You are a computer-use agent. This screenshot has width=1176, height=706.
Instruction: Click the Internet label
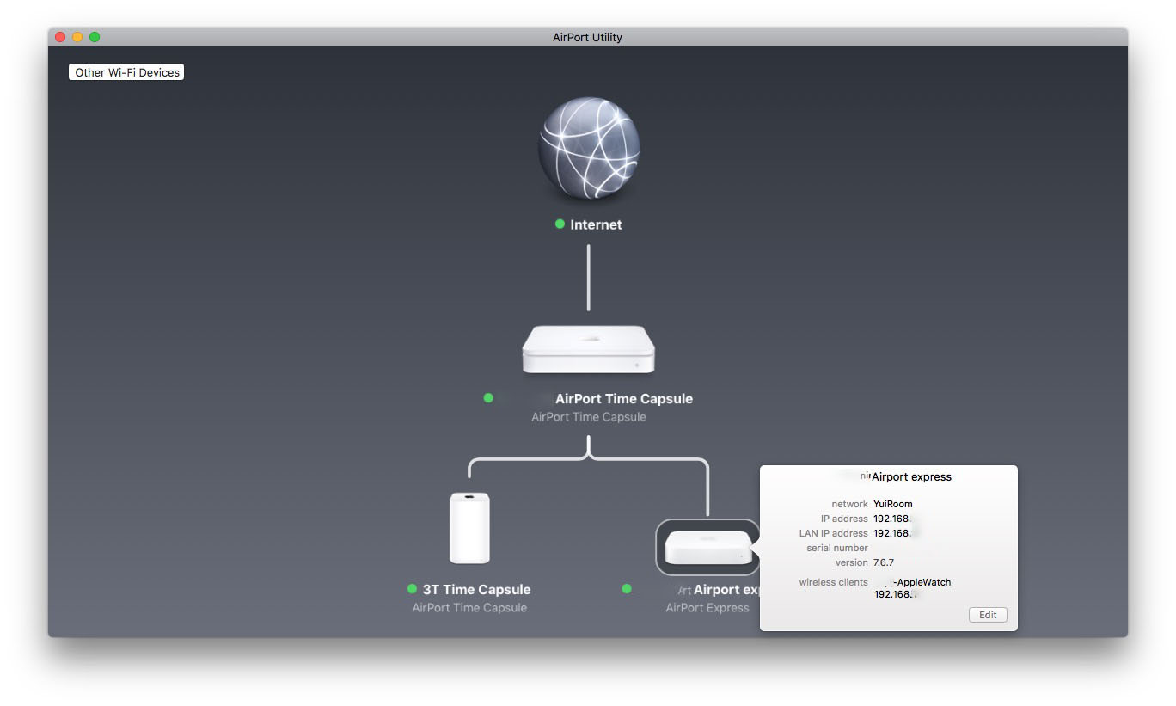[x=596, y=224]
